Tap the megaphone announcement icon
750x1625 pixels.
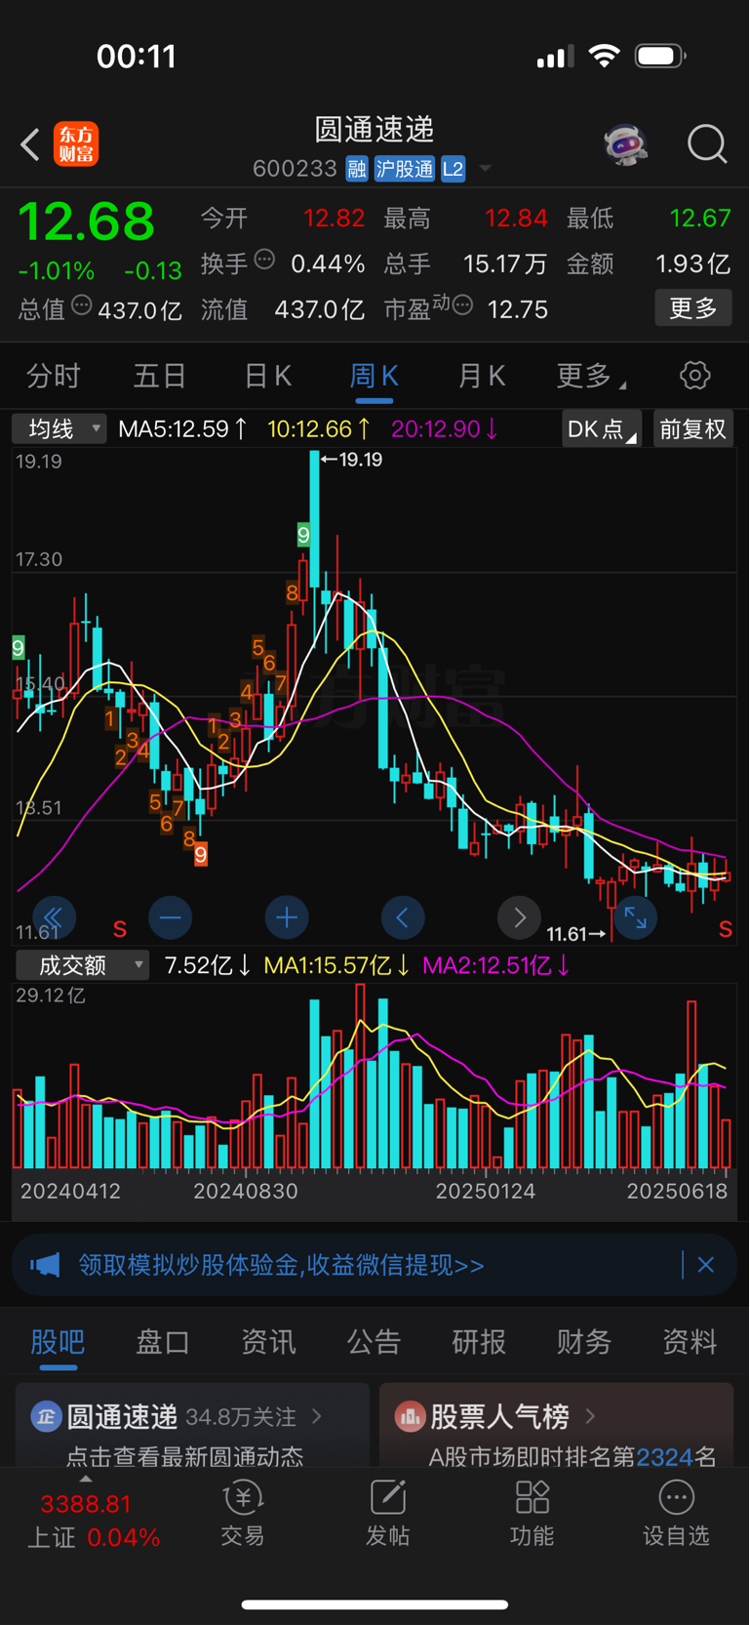[x=45, y=1265]
